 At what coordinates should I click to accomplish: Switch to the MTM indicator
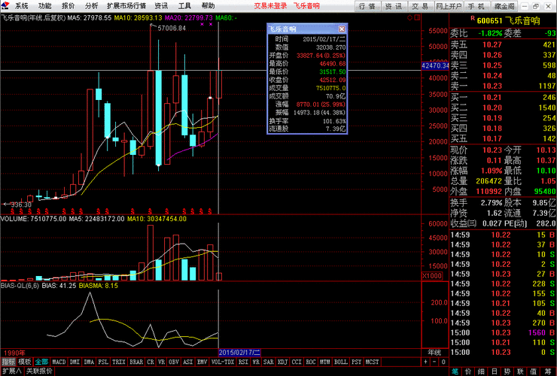[x=324, y=362]
